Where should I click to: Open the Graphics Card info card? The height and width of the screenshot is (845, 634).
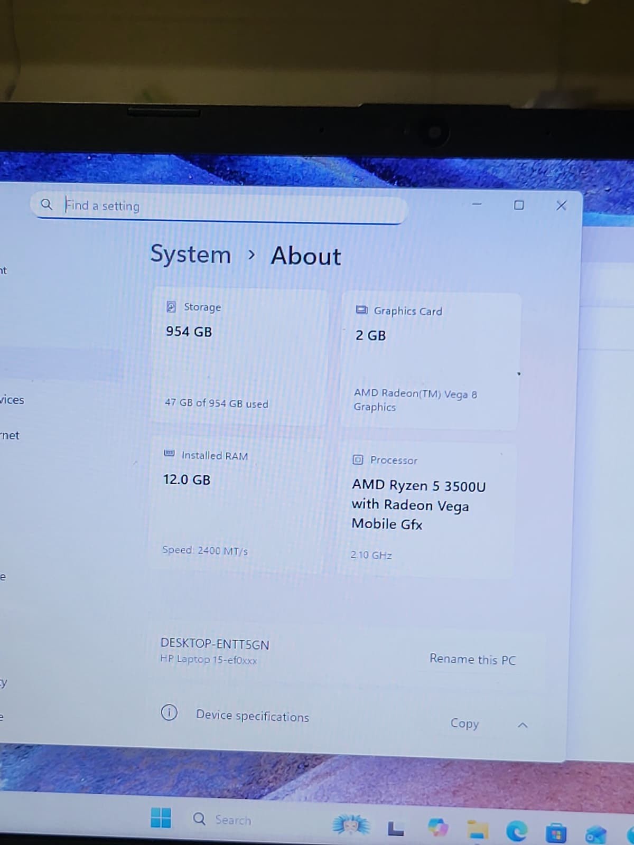tap(430, 361)
